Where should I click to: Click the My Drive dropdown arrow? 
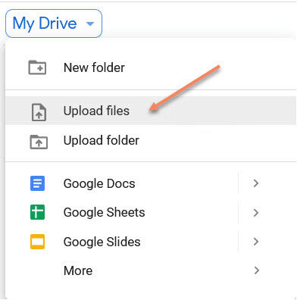coord(90,23)
